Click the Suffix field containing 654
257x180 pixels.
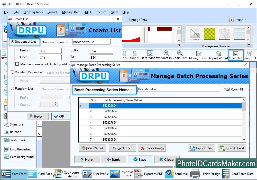[101, 51]
